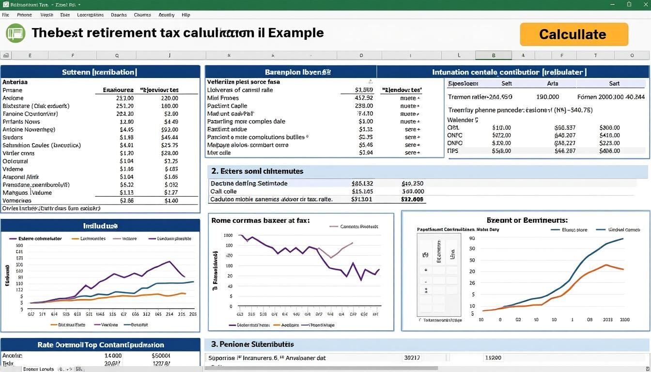Image resolution: width=651 pixels, height=372 pixels.
Task: Open the Chomas menu
Action: point(142,15)
